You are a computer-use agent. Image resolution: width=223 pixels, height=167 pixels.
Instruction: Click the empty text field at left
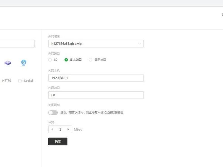point(17,44)
